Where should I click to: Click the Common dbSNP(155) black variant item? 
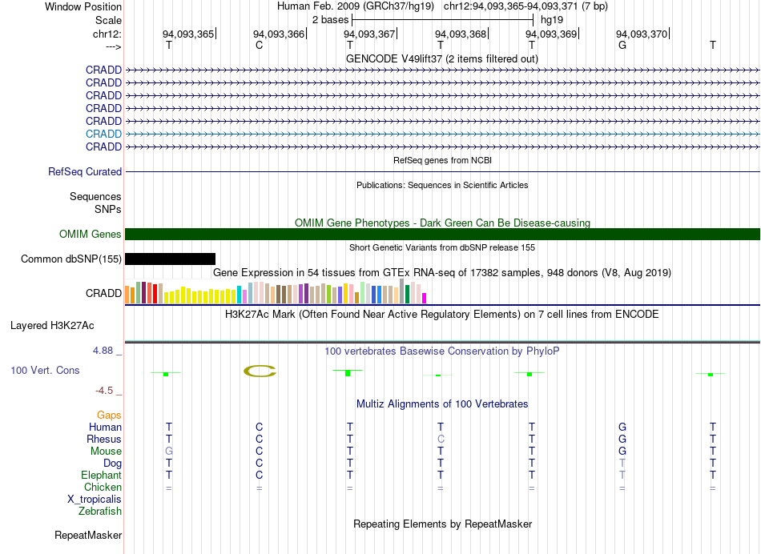(170, 259)
